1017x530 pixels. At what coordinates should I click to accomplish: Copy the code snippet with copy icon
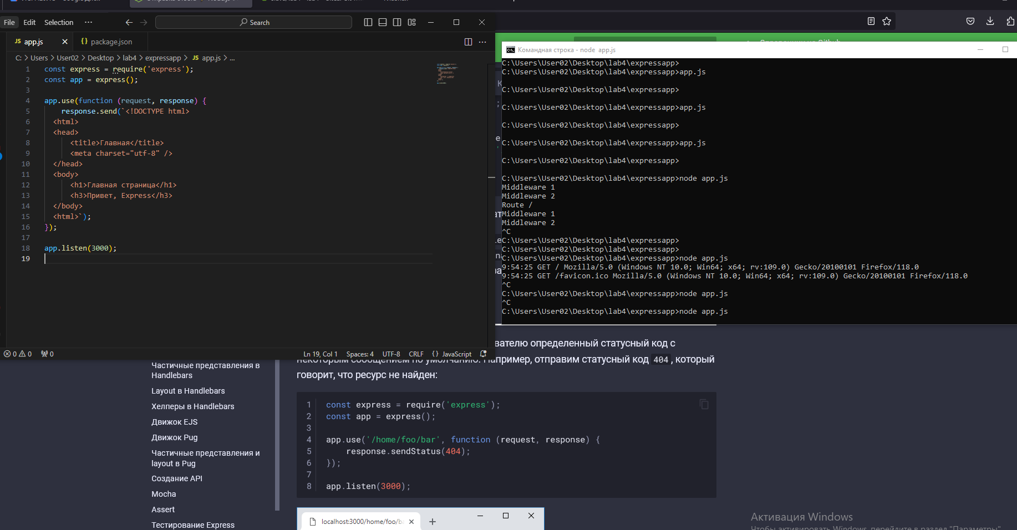[704, 405]
